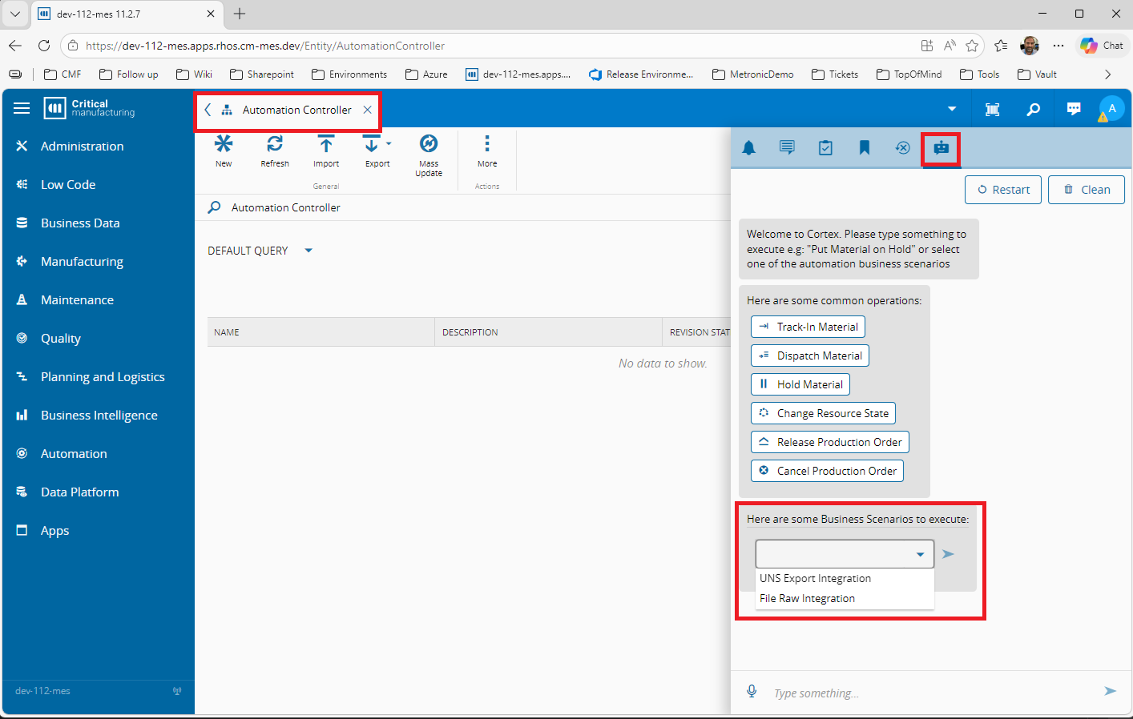
Task: Open the notifications bell panel
Action: (x=749, y=148)
